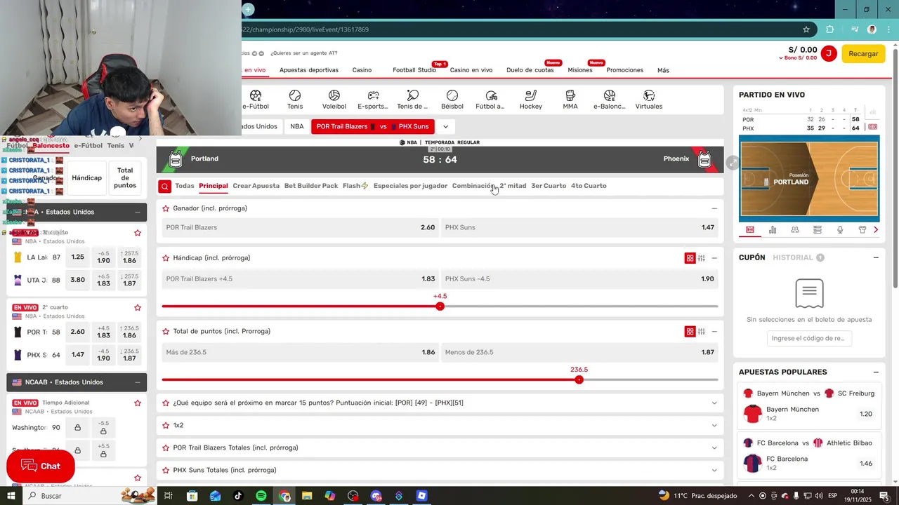Switch to the 3er Cuarto tab

549,186
